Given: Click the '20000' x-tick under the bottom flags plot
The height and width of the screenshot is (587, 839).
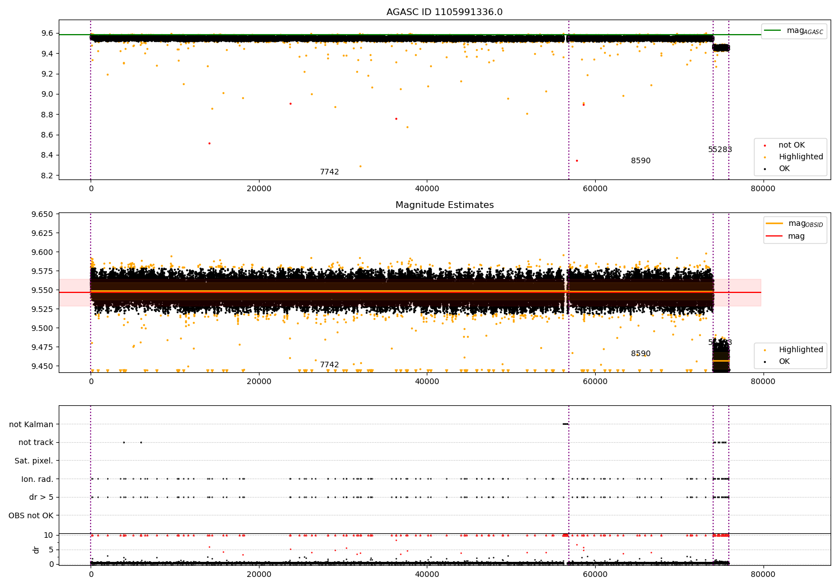Looking at the screenshot, I should [259, 575].
